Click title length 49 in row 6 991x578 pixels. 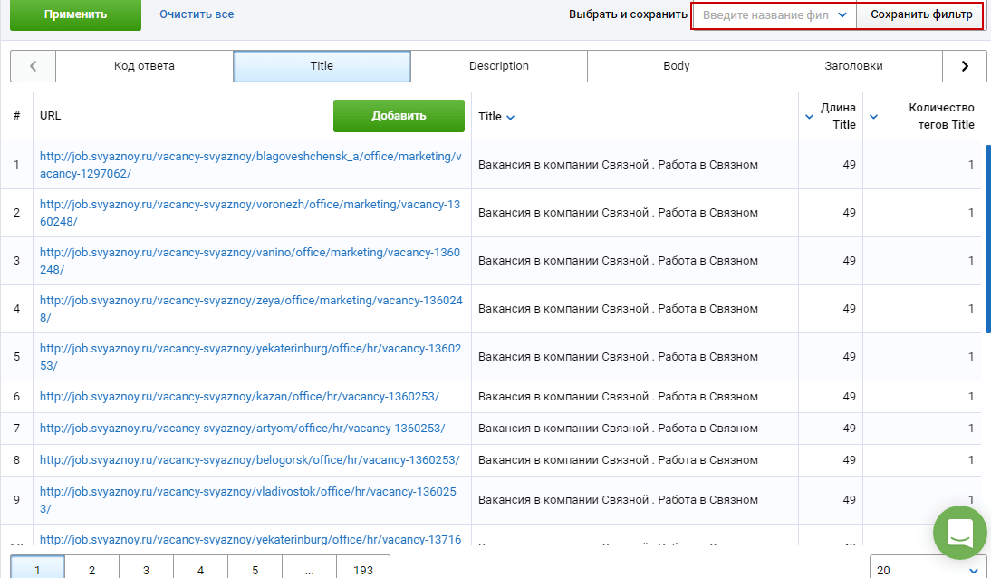[x=849, y=397]
